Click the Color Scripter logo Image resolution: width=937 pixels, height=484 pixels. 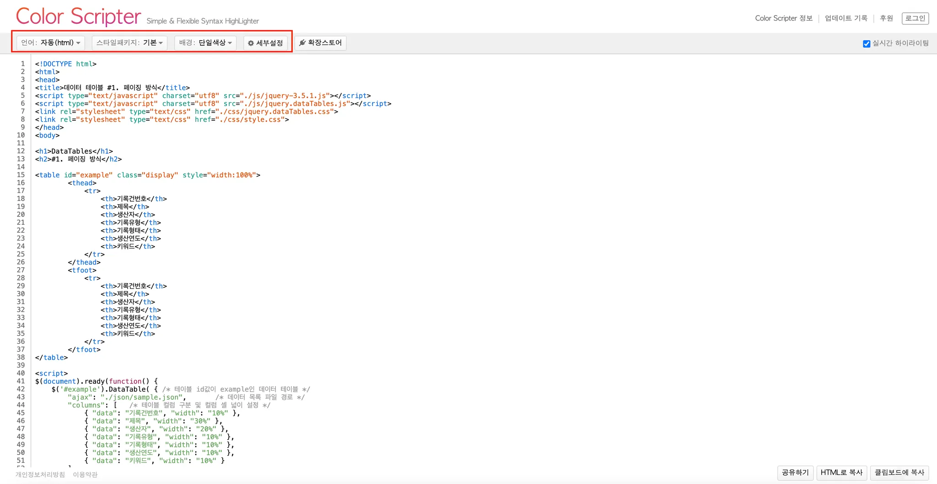[78, 16]
